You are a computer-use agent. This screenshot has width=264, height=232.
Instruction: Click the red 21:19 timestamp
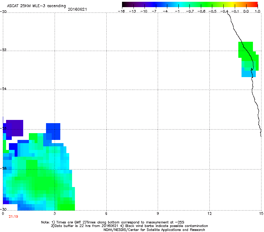(13, 217)
